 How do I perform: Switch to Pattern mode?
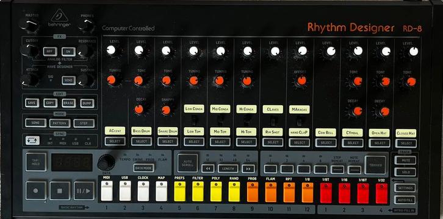60,123
